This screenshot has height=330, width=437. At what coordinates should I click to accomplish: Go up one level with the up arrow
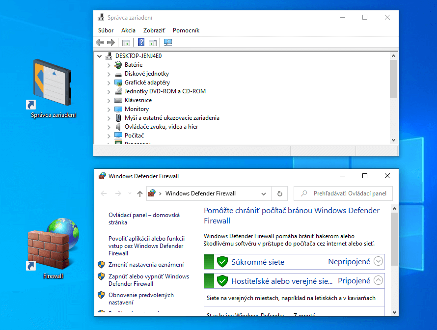click(140, 193)
